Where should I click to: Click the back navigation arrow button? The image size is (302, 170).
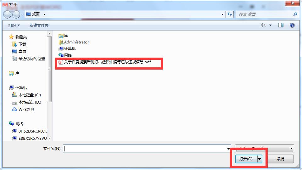pos(7,14)
